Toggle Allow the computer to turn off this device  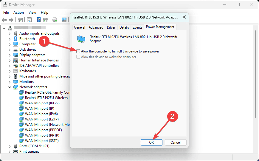click(x=78, y=51)
